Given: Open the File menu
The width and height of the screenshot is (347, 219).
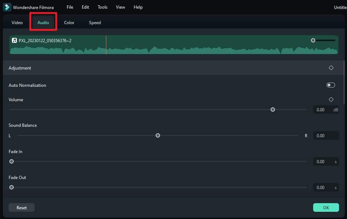Looking at the screenshot, I should click(70, 7).
